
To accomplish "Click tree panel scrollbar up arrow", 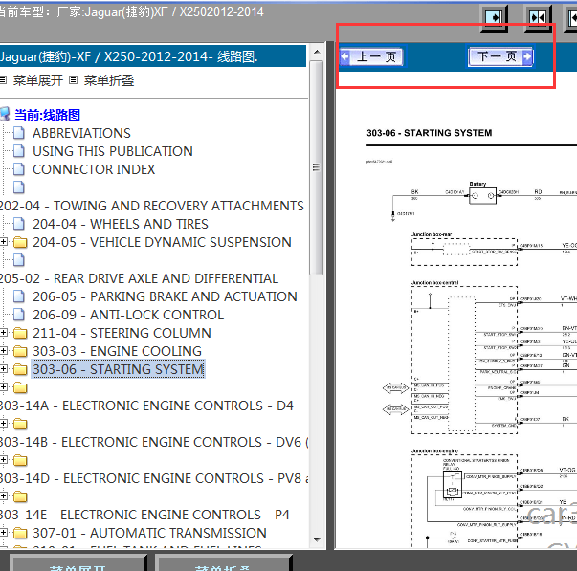I will point(317,52).
